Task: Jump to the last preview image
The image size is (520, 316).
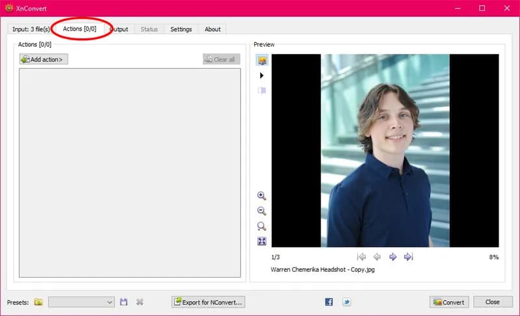Action: coord(409,257)
